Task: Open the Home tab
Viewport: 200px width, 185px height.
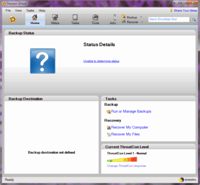Action: 35,19
